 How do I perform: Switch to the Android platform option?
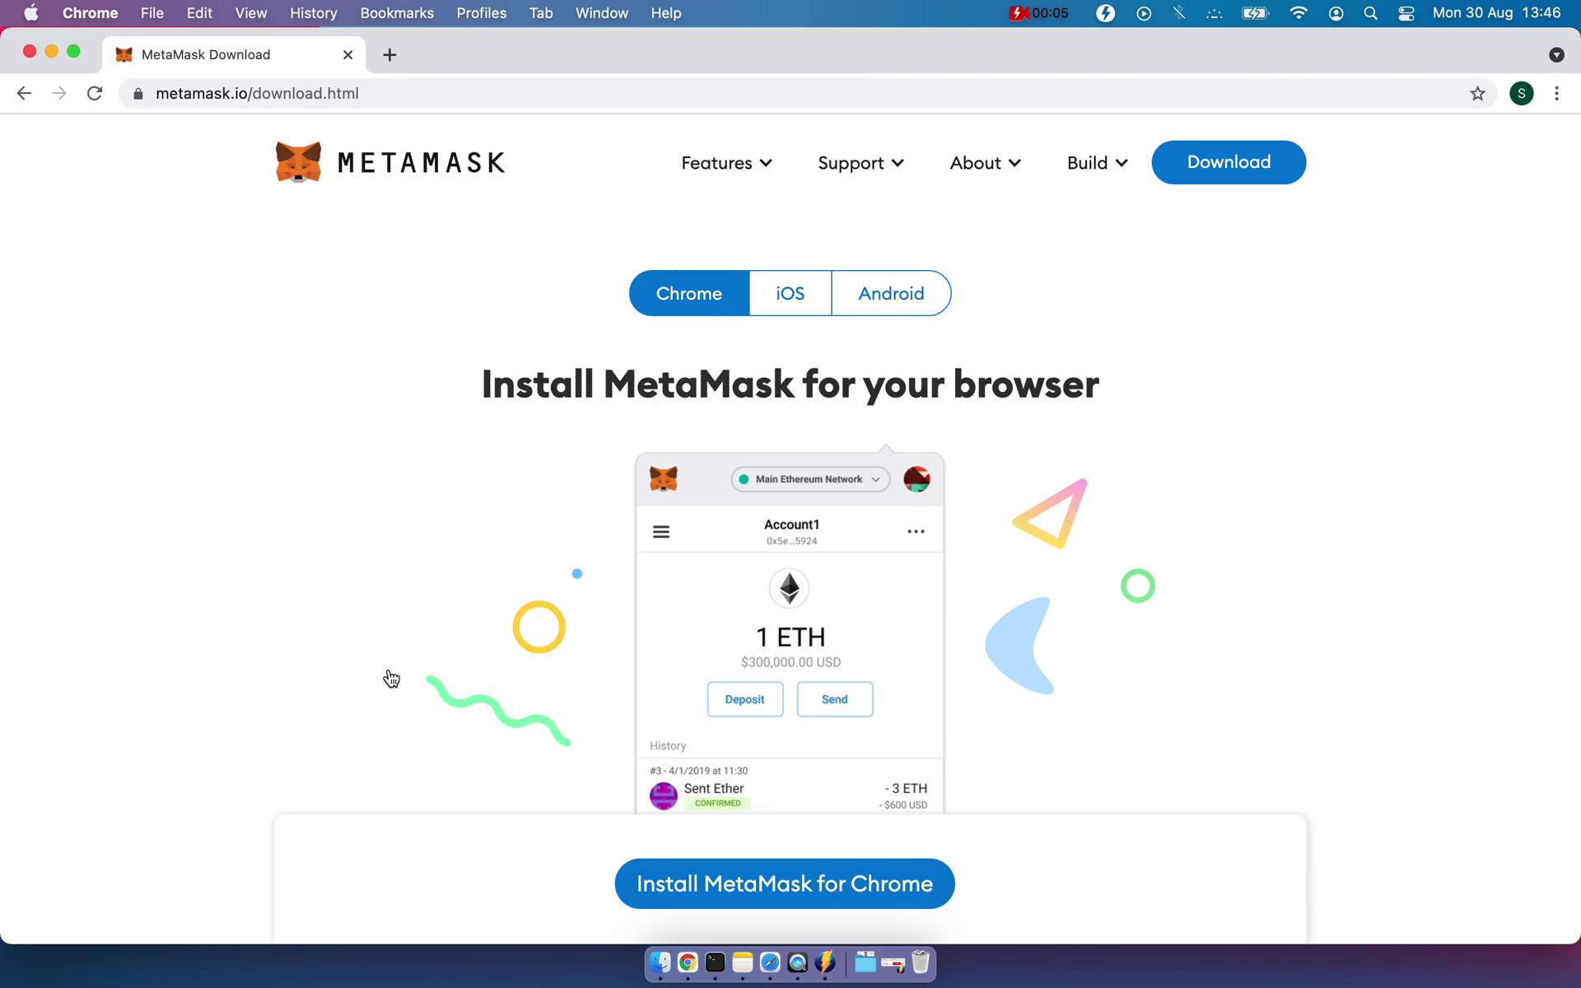(x=892, y=293)
